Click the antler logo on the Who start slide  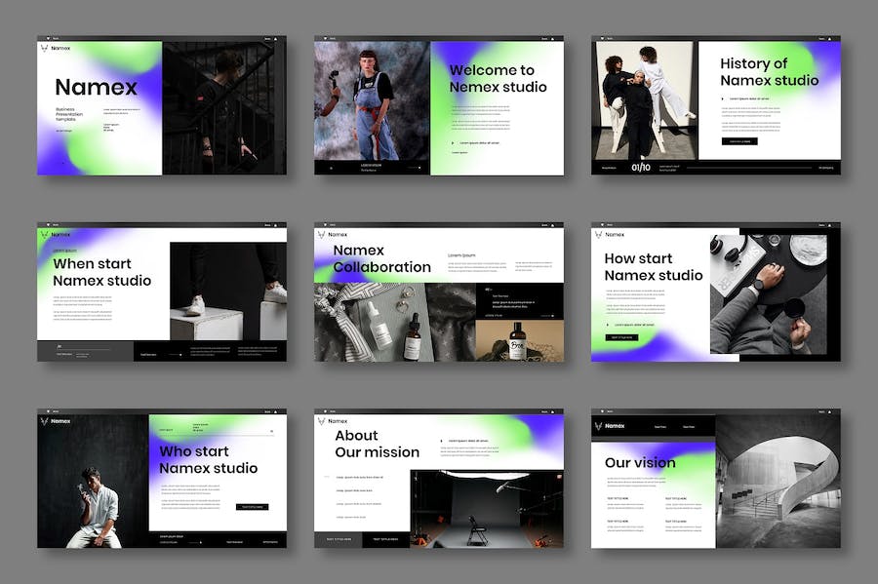45,421
